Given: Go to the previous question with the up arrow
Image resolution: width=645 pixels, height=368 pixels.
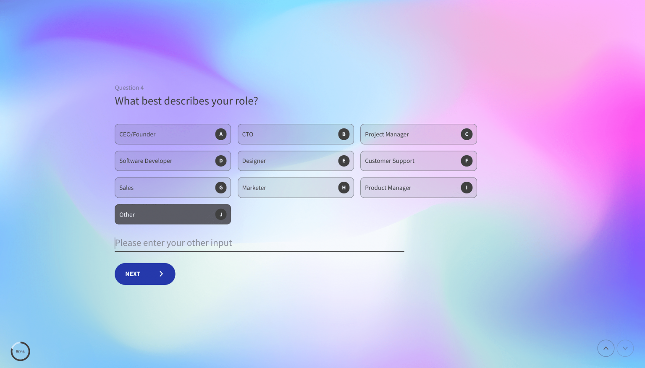Looking at the screenshot, I should coord(606,348).
